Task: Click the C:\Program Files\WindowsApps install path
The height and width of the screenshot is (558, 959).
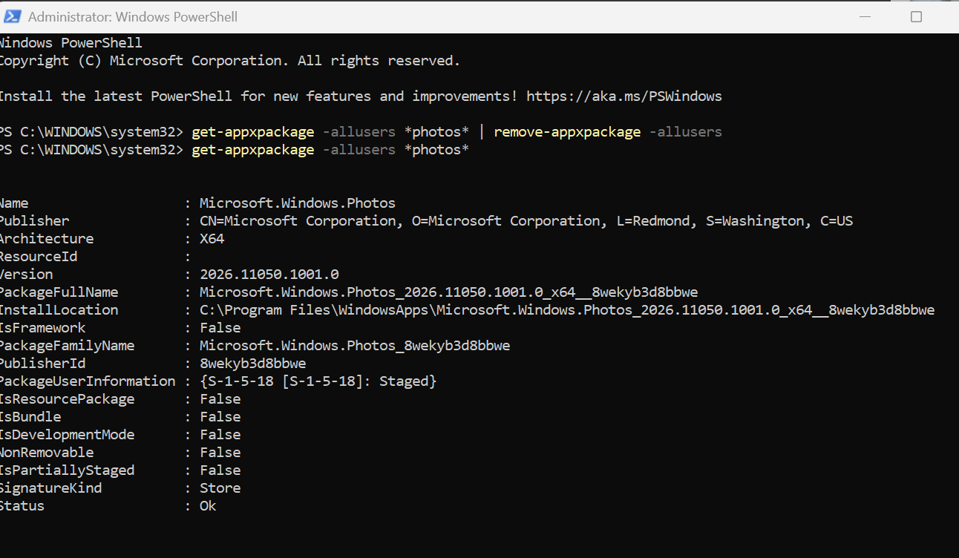Action: (x=567, y=310)
